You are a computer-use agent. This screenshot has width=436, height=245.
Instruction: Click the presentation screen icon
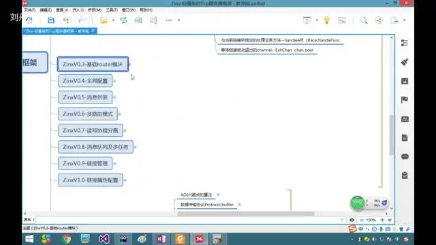click(x=307, y=20)
